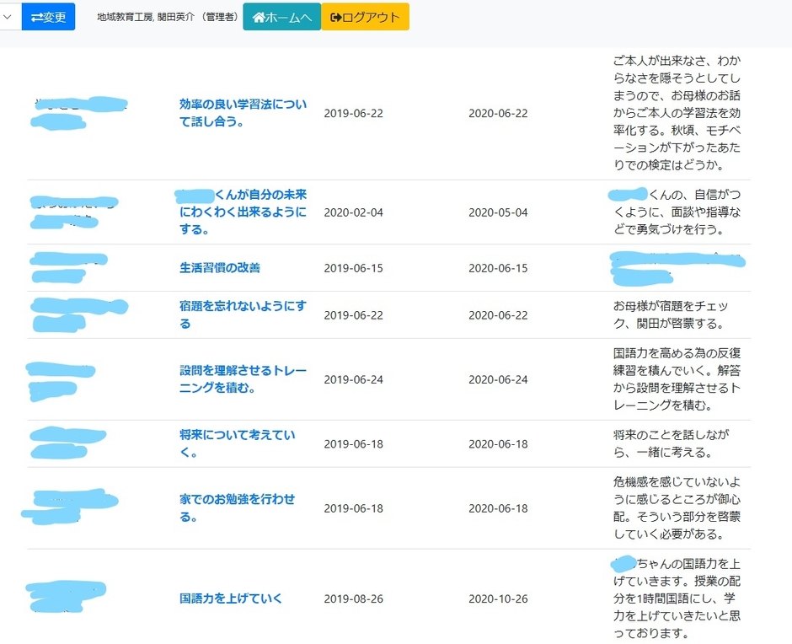Image resolution: width=792 pixels, height=644 pixels.
Task: Open the account switcher chevron at top left
Action: 7,16
